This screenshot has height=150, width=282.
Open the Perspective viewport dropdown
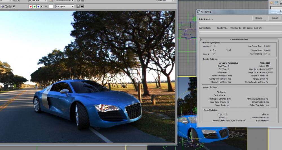coord(38,1)
